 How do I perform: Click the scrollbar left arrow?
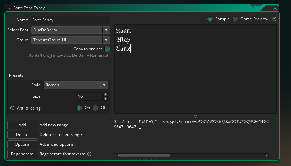click(116, 156)
